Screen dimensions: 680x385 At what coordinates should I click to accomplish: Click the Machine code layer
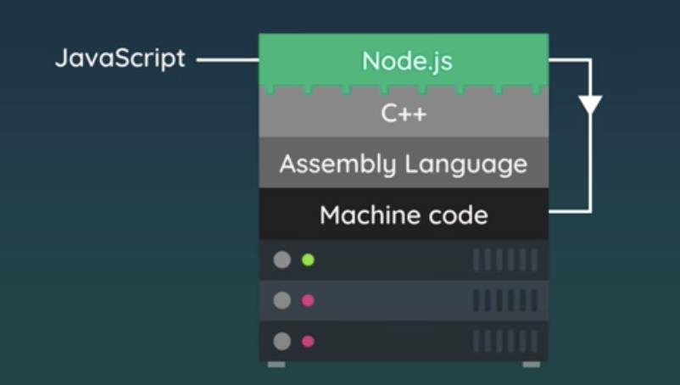click(x=404, y=215)
